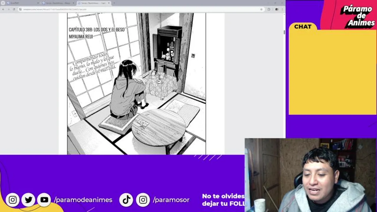Click the streamer webcam feed
377x212 pixels.
[311, 175]
